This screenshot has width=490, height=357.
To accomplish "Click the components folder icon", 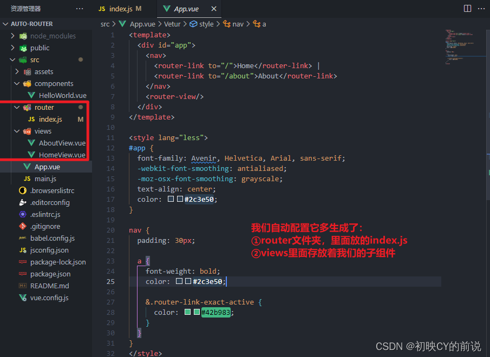I will pos(28,84).
